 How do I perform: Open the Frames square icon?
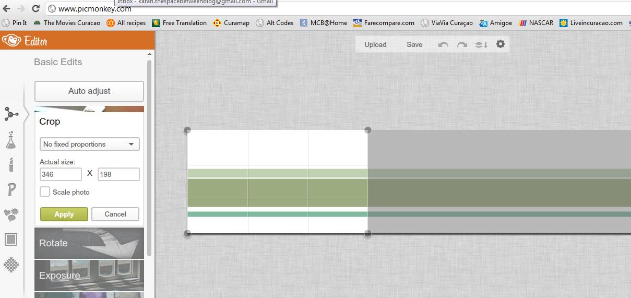click(x=11, y=240)
